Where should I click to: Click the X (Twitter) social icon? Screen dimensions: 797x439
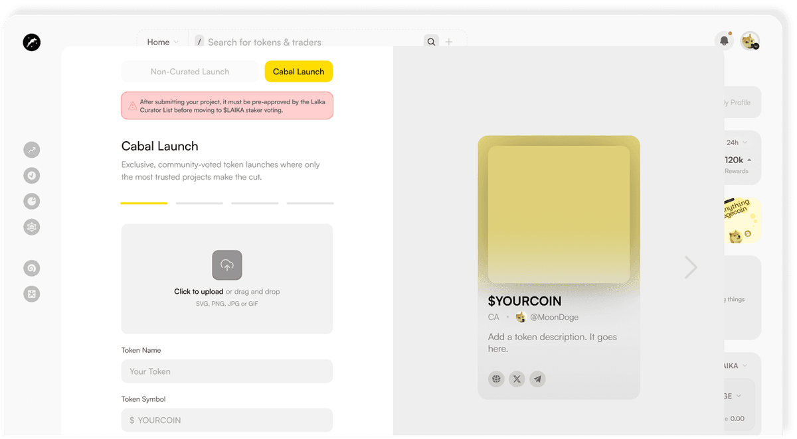517,379
